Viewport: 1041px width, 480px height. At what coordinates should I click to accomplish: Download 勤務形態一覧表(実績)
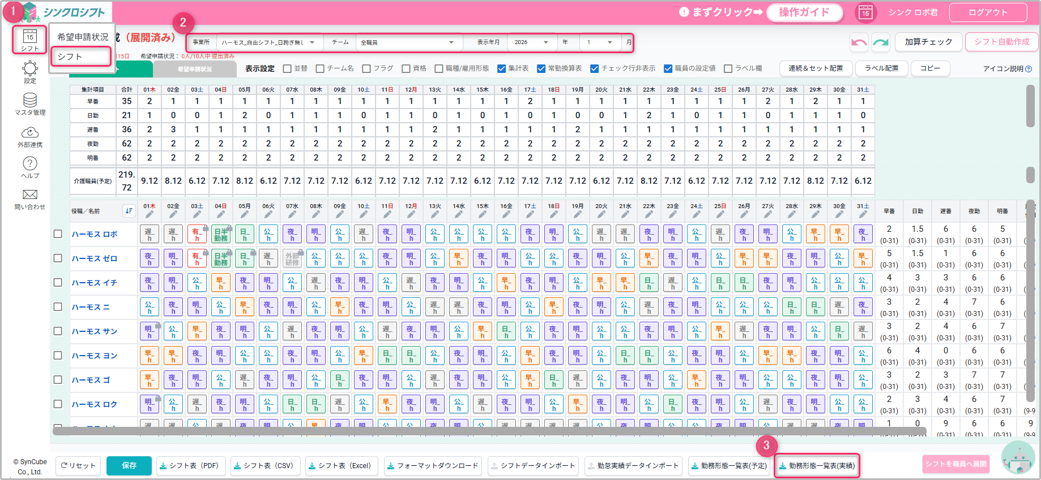tap(817, 466)
